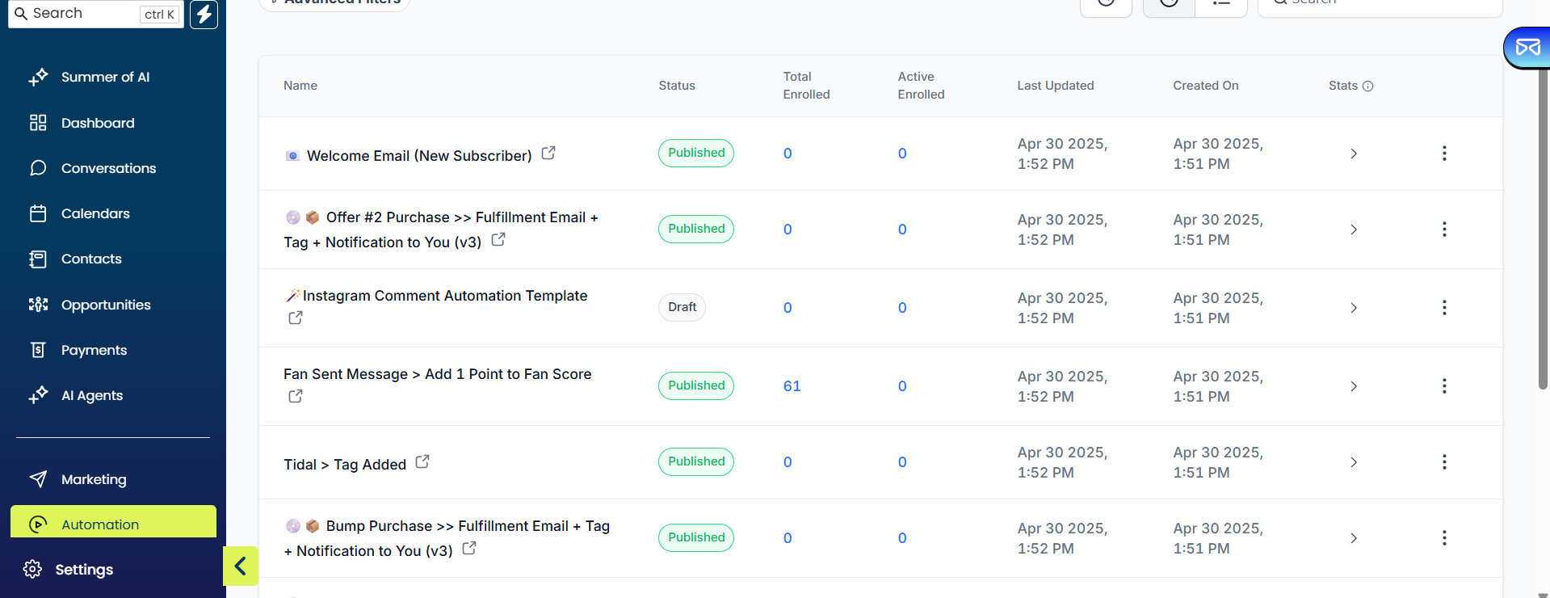Expand stats chevron for Fan Sent Message row
Viewport: 1550px width, 598px height.
[x=1354, y=386]
